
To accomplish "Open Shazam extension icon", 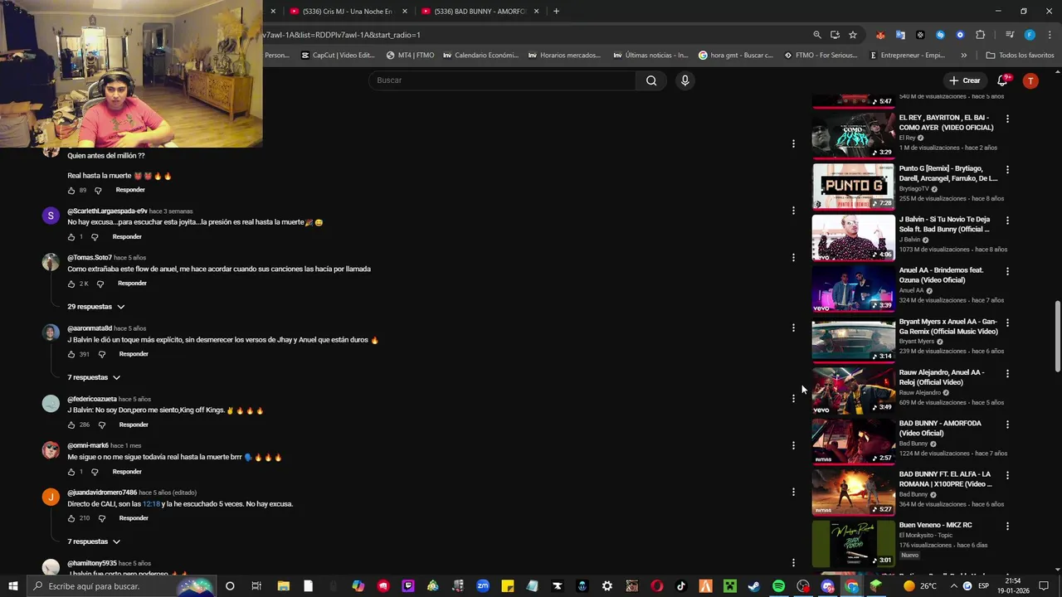I will click(940, 35).
